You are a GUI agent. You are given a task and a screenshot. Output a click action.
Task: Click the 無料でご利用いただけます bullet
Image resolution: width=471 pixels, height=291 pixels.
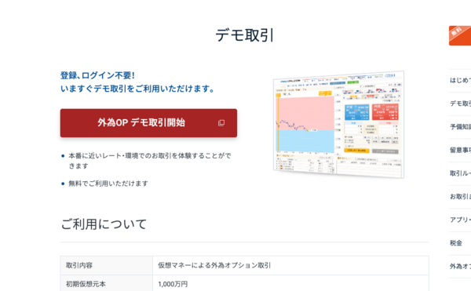point(108,184)
